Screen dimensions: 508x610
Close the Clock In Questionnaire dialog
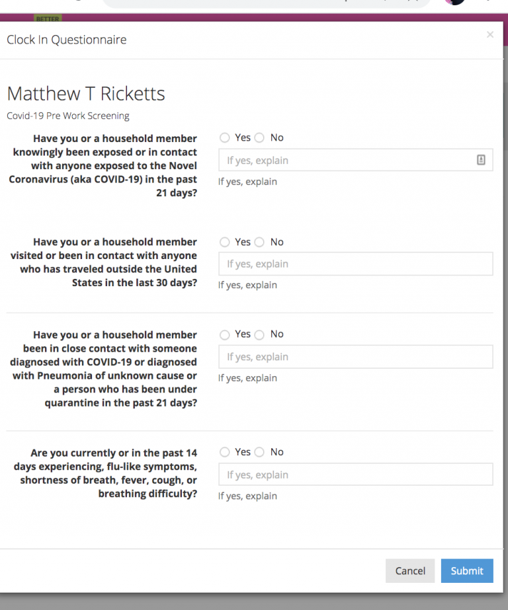(x=489, y=35)
